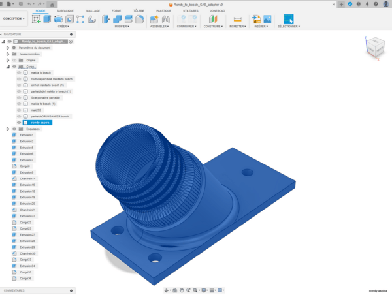Toggle the eye icon of the Esquisses folder
The image size is (392, 295).
pyautogui.click(x=14, y=129)
